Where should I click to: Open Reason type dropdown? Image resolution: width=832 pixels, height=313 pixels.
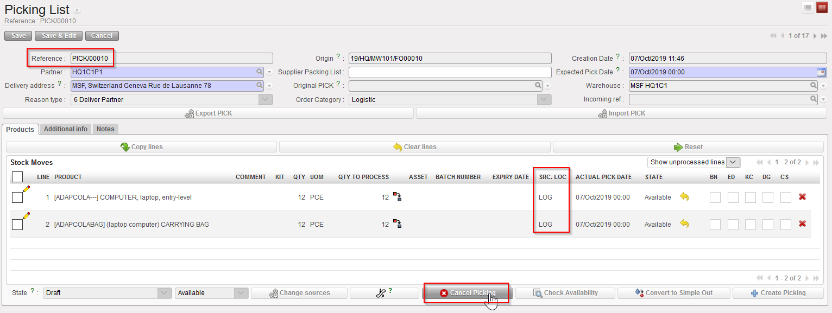[266, 100]
